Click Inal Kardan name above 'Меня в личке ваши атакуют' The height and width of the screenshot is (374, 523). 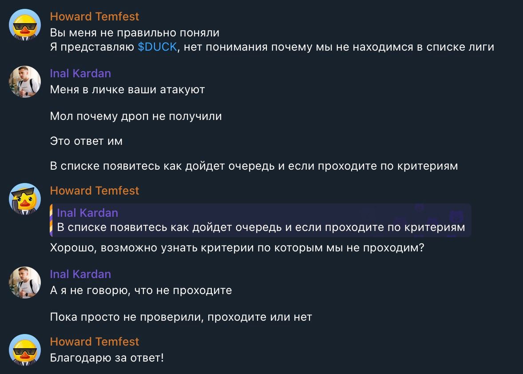coord(80,73)
